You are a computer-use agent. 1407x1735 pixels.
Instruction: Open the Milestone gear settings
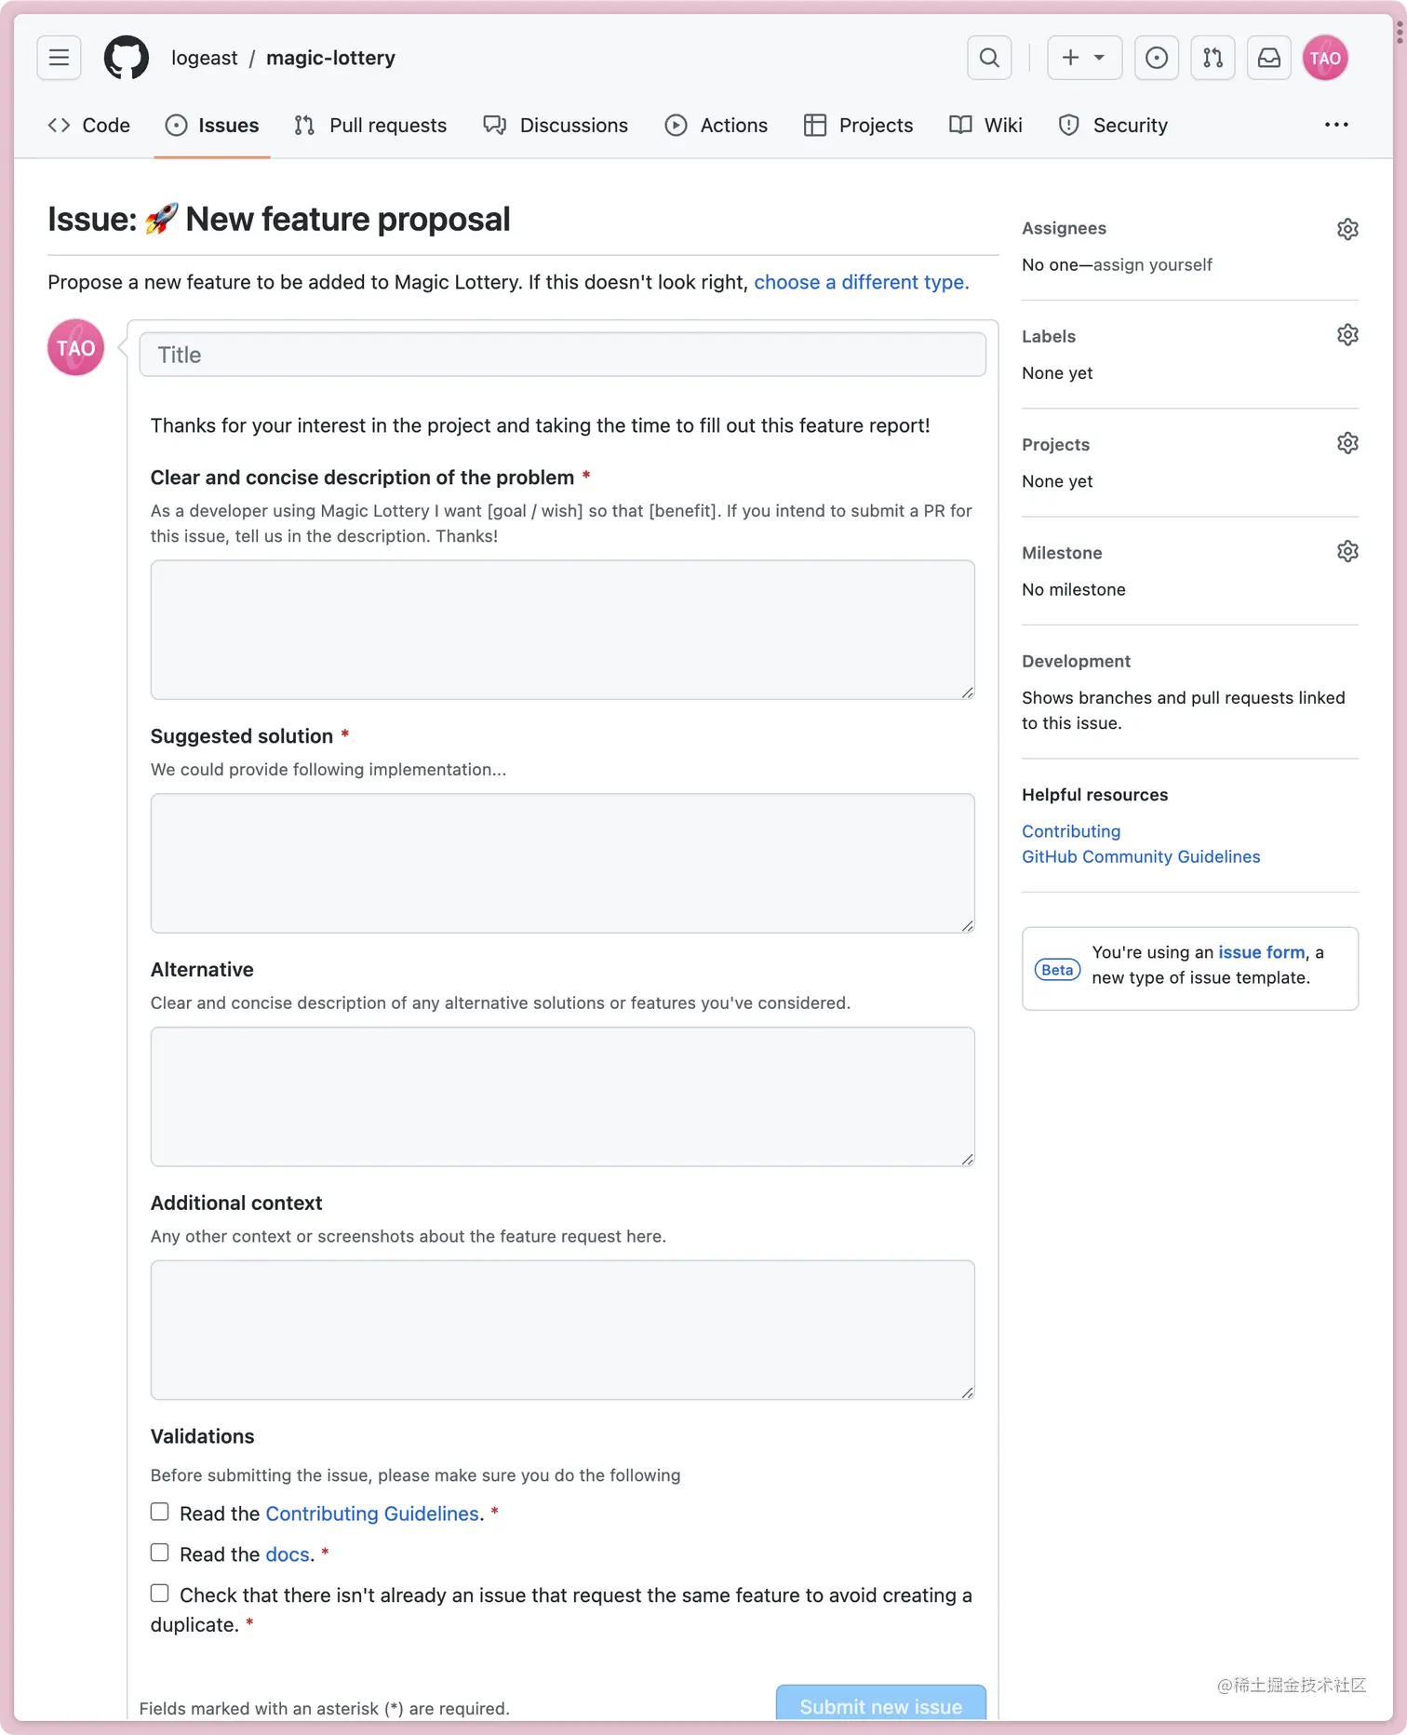pos(1347,552)
